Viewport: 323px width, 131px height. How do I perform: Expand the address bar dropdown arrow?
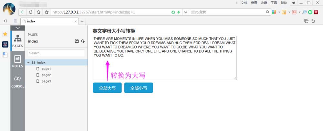click(186, 12)
